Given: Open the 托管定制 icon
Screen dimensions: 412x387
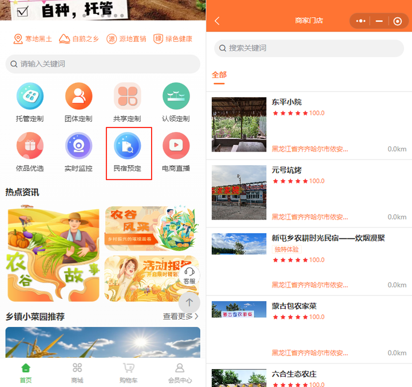Looking at the screenshot, I should 30,96.
